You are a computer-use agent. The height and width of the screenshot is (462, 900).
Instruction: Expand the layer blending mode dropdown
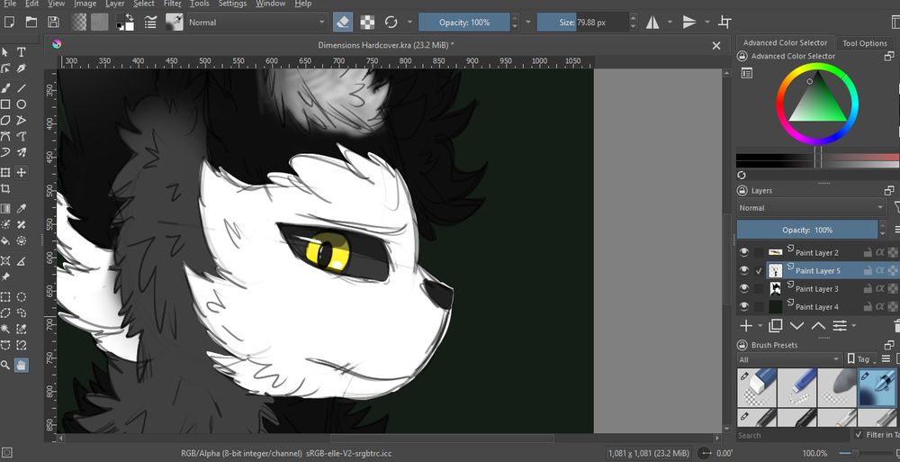810,208
